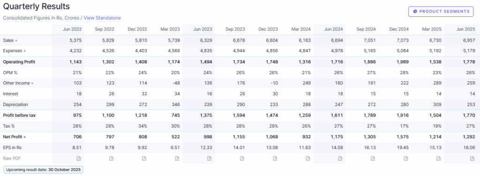
Task: Click Net Profit value 522
Action: 176,137
